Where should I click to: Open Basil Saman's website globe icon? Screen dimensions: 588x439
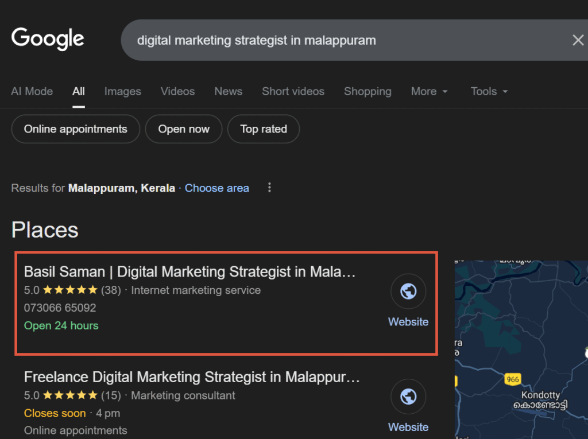(x=408, y=292)
